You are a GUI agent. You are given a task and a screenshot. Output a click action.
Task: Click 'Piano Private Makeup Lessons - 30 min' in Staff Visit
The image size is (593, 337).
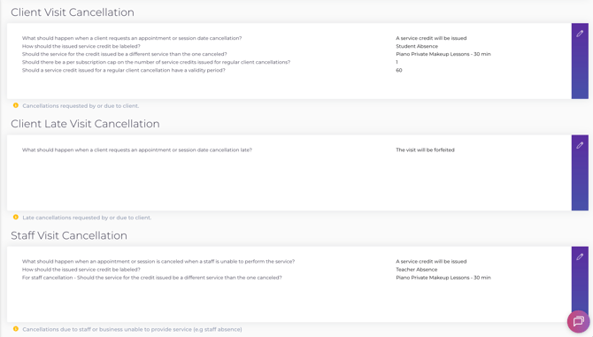[x=443, y=278]
